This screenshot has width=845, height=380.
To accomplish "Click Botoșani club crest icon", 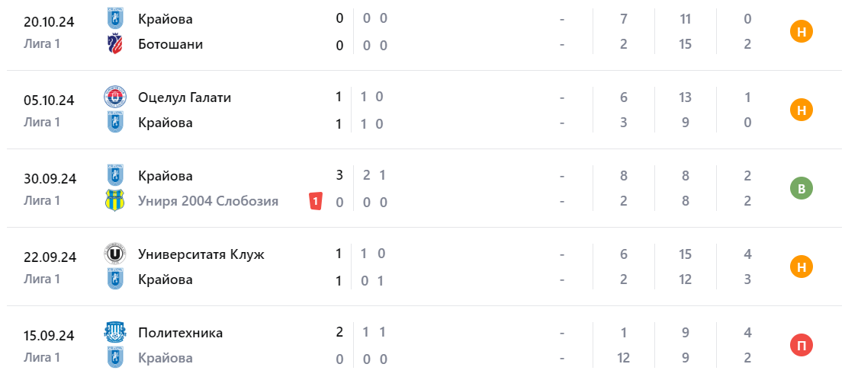I will click(x=115, y=45).
